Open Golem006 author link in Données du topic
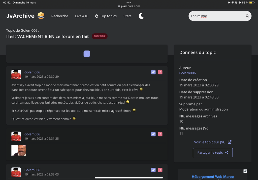258x180 pixels. [187, 73]
